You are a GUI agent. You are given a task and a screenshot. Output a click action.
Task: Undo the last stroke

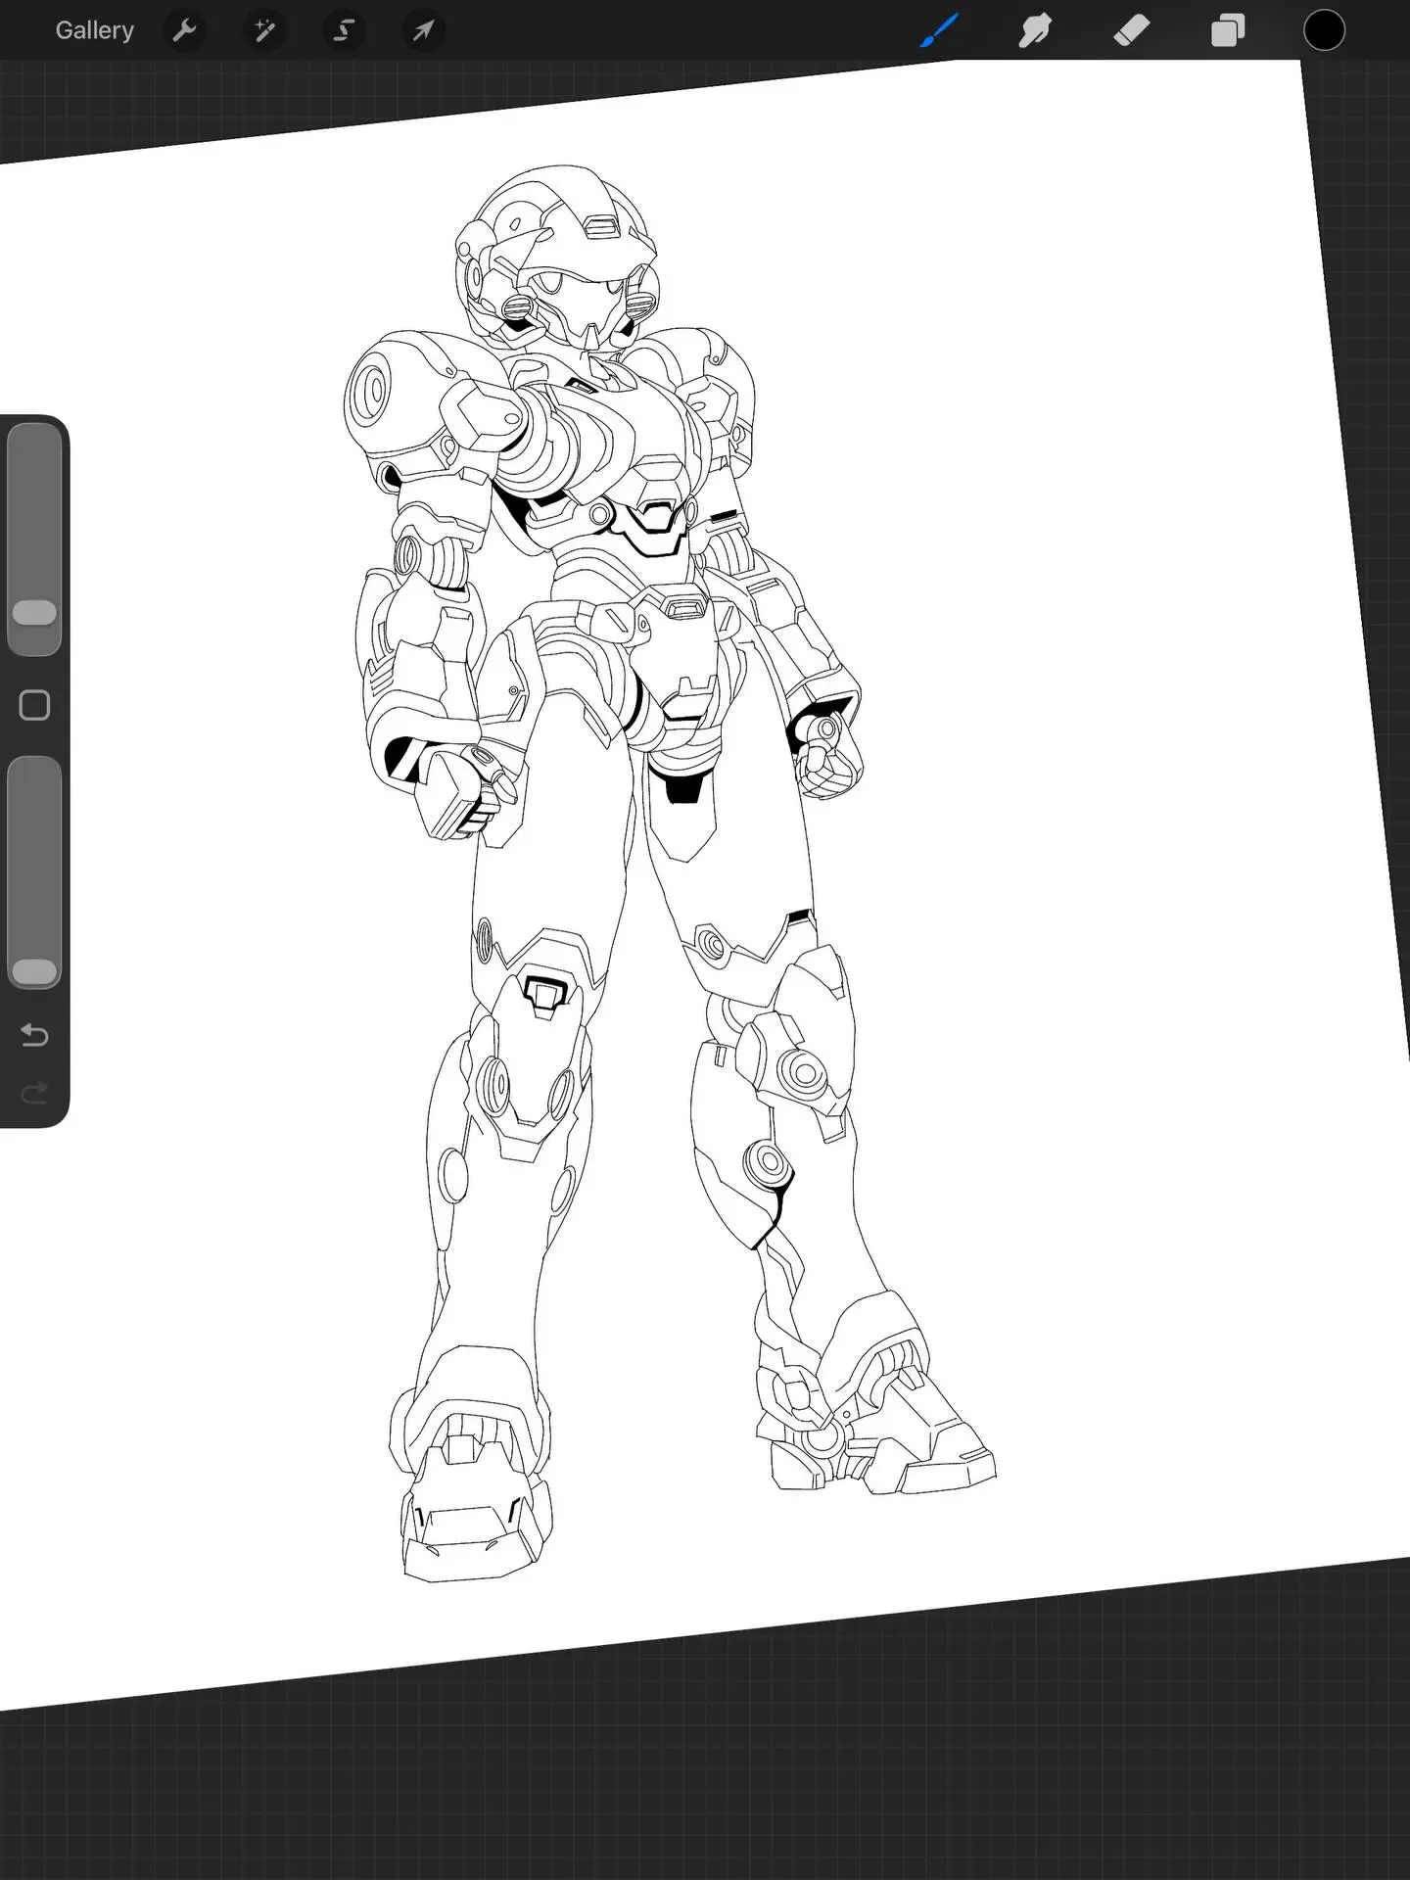pos(34,1035)
